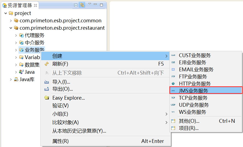Click the Import icon in context menu
The width and height of the screenshot is (243, 147).
coord(47,82)
